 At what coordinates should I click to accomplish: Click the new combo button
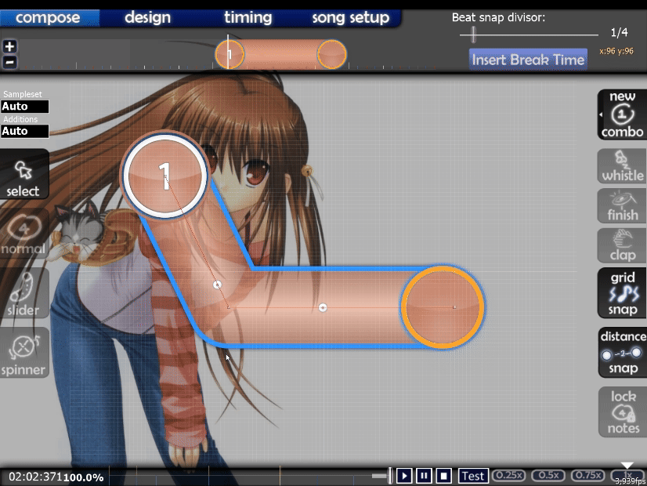(622, 114)
